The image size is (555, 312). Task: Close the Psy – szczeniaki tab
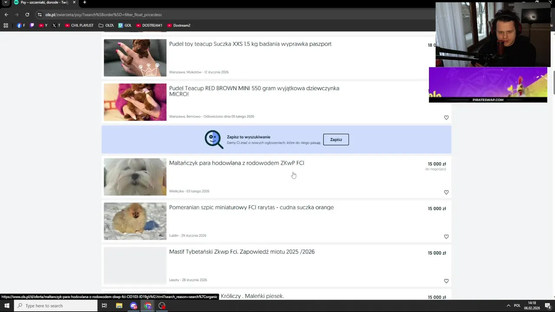coord(74,3)
